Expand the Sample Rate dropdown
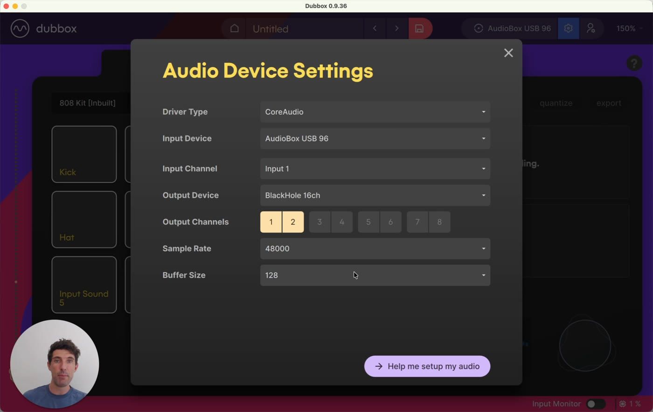 coord(375,248)
